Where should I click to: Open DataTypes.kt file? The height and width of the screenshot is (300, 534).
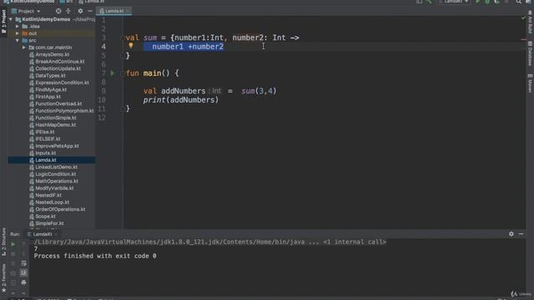pyautogui.click(x=50, y=76)
